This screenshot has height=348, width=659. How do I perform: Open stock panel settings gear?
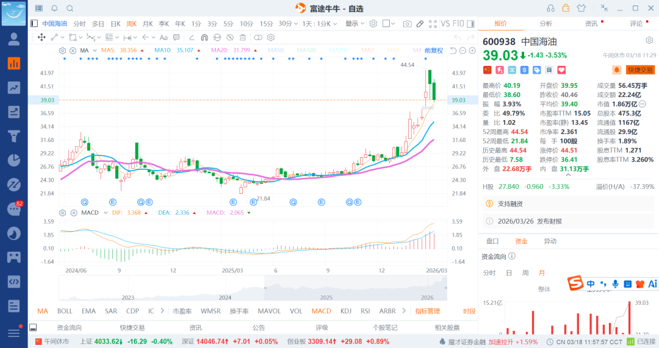click(x=649, y=40)
